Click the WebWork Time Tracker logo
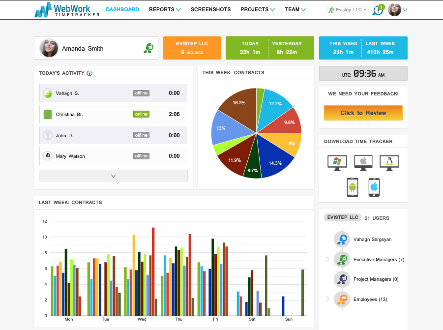Screen dimensions: 443x330 point(67,10)
